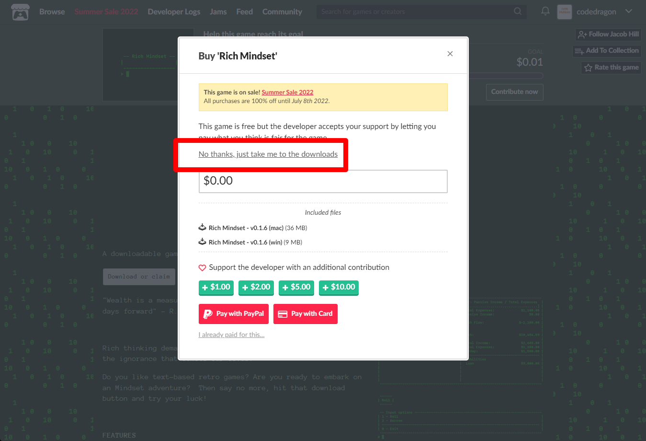Open the Jams page
This screenshot has width=646, height=441.
pyautogui.click(x=218, y=12)
